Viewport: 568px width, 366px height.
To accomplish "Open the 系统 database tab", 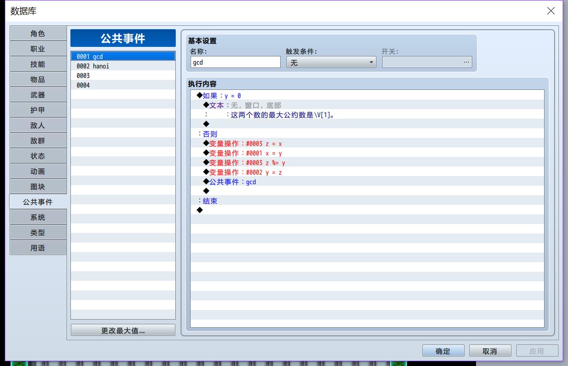I will point(38,217).
